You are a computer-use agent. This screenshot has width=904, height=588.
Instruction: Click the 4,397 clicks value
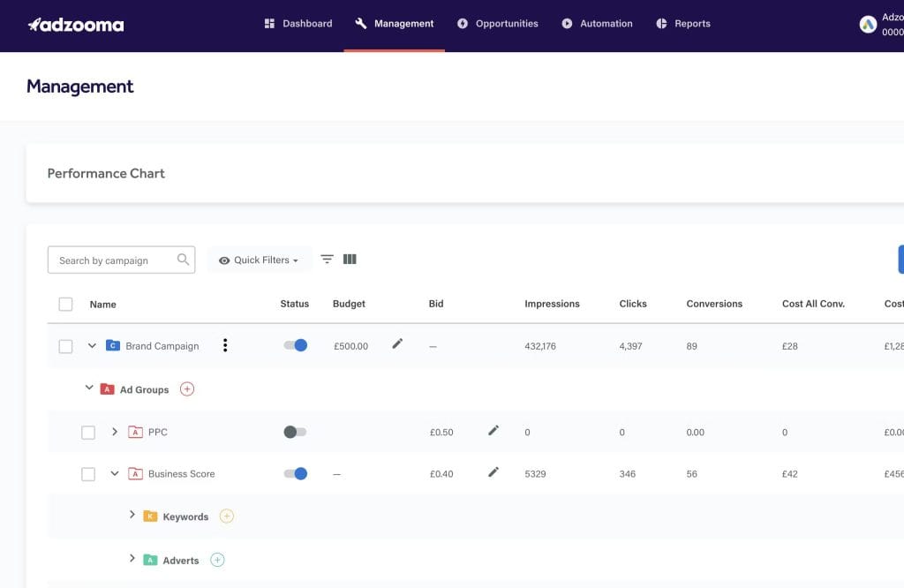click(630, 346)
